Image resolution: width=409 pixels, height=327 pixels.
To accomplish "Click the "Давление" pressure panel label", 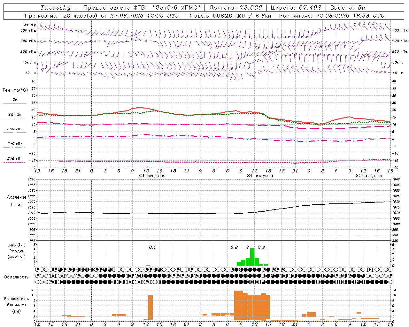I will coord(17,197).
